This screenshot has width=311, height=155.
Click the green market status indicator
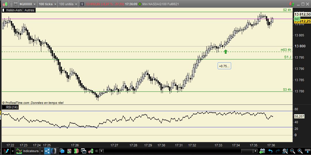pyautogui.click(x=140, y=4)
